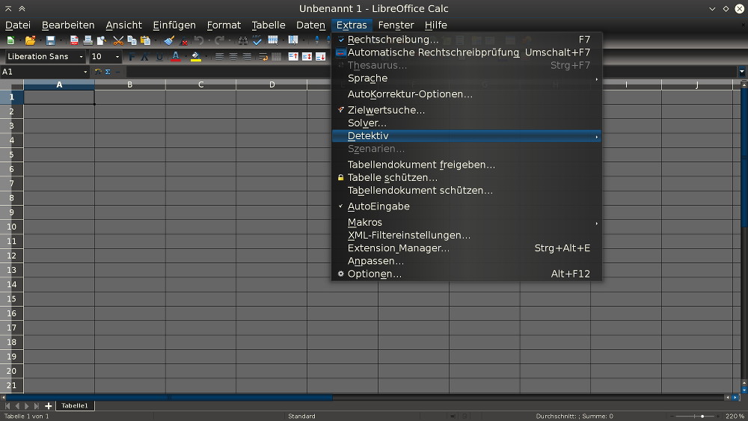Viewport: 748px width, 421px height.
Task: Click the Copy icon
Action: (x=132, y=40)
